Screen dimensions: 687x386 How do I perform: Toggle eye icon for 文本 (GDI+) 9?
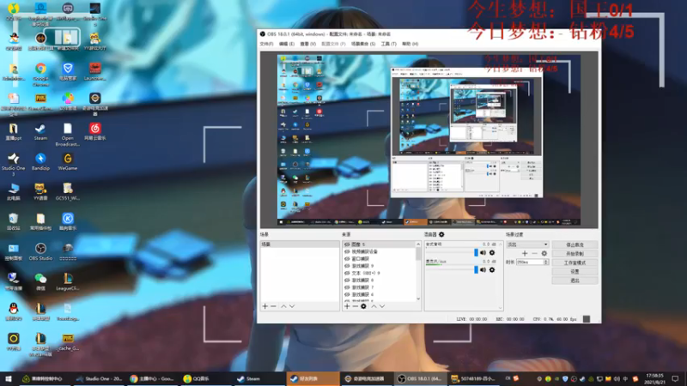[347, 273]
